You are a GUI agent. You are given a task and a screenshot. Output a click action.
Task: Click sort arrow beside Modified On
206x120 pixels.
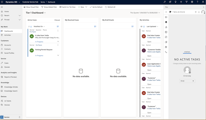[x=31, y=26]
